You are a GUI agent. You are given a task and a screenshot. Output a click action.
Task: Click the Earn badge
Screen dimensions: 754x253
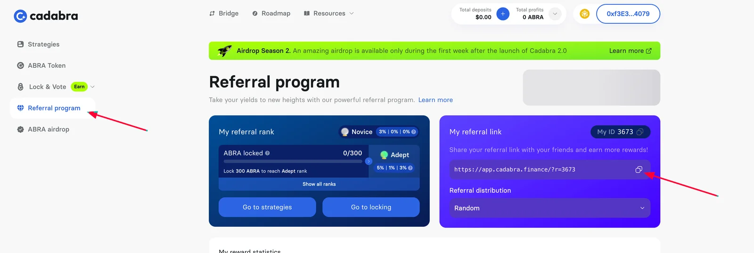pos(79,87)
